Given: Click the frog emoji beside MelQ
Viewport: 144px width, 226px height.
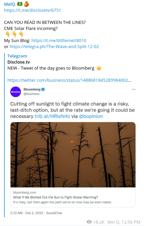Looking at the screenshot, I should (20, 4).
